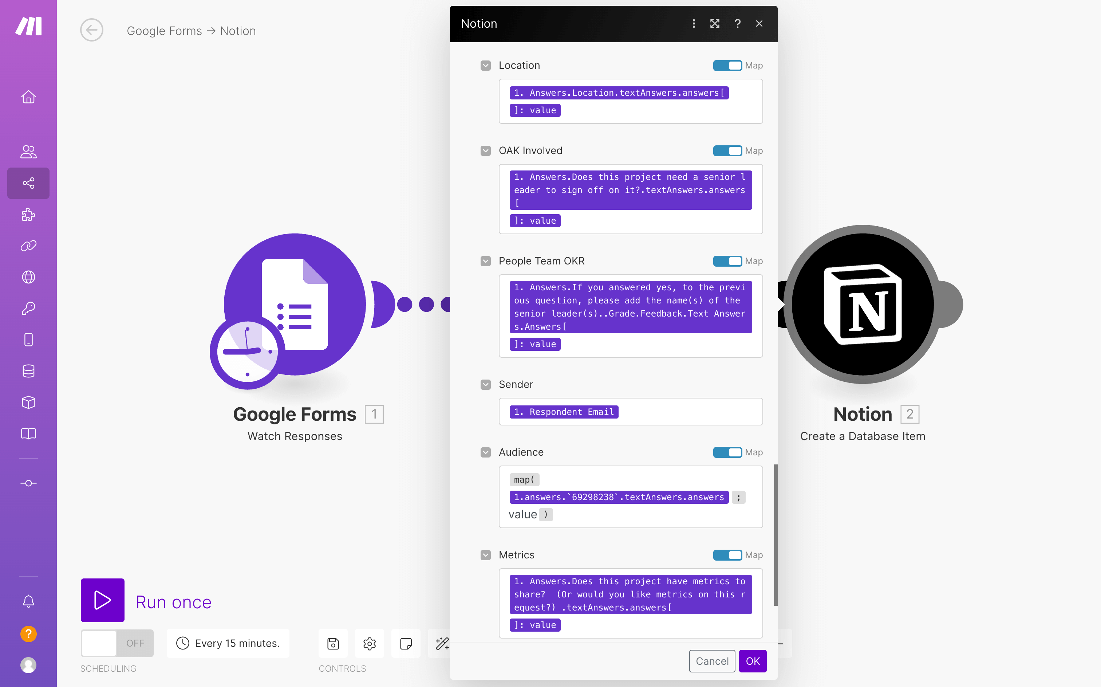Click the OAK Involved variable pill
Image resolution: width=1101 pixels, height=687 pixels.
631,190
